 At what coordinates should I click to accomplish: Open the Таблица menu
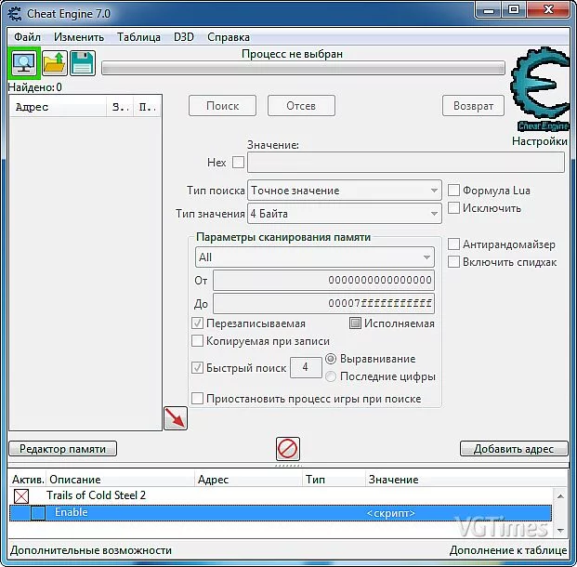pyautogui.click(x=138, y=37)
